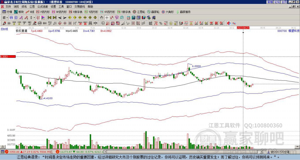Open the 江恩 menu
300x160 pixels.
point(32,7)
